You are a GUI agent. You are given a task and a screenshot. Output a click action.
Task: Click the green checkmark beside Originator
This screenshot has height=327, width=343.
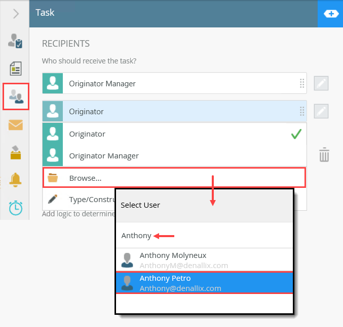[x=296, y=134]
